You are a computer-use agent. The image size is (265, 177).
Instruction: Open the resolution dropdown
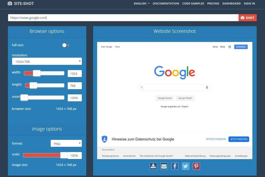point(47,61)
